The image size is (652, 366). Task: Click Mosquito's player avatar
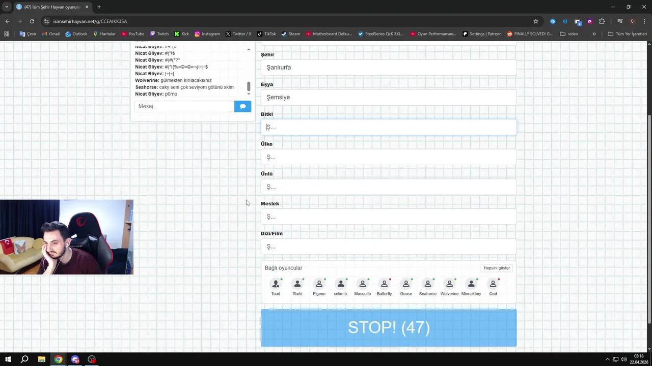(x=363, y=284)
